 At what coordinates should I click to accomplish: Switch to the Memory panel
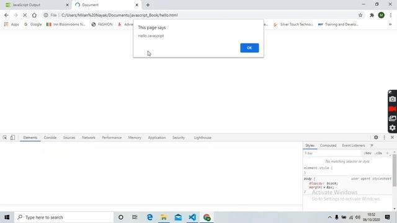pos(135,138)
